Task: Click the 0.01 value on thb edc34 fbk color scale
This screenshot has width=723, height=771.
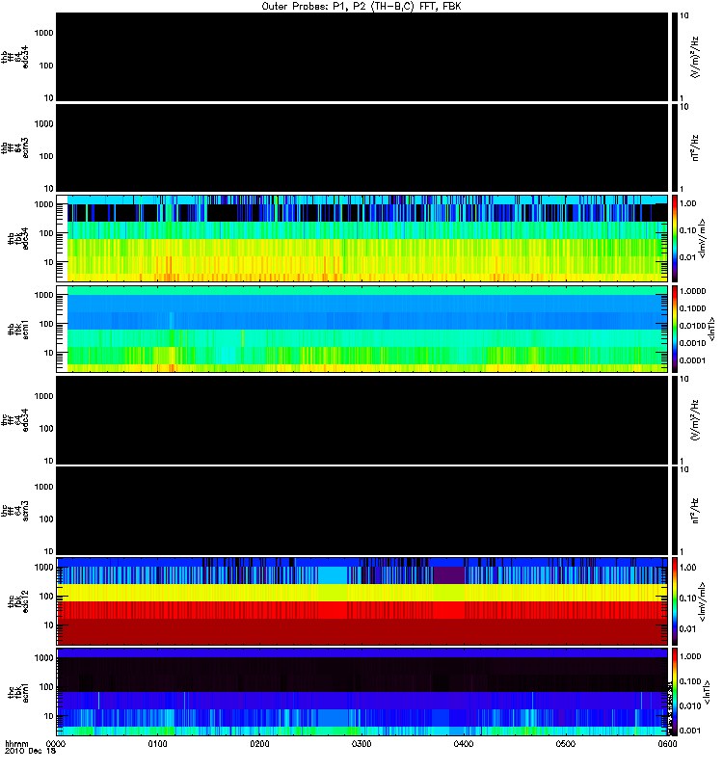Action: (687, 257)
